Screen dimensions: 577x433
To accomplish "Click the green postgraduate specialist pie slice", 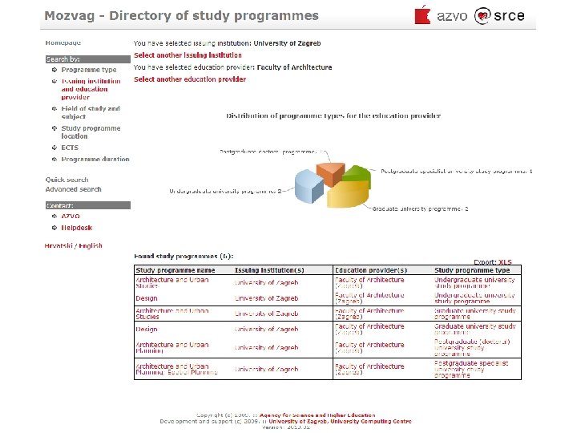I will [359, 175].
